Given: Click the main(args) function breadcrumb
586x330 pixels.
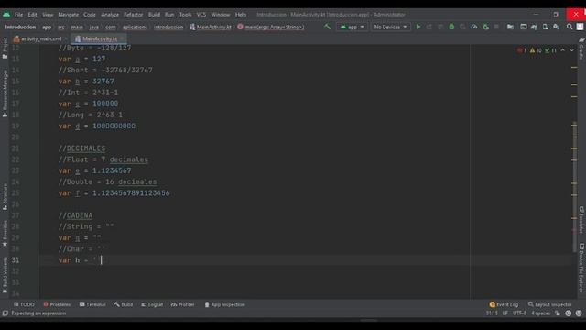Looking at the screenshot, I should [271, 27].
